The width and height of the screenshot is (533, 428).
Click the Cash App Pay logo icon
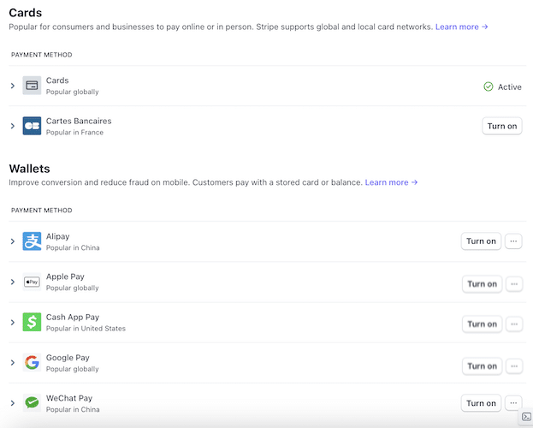click(x=32, y=322)
